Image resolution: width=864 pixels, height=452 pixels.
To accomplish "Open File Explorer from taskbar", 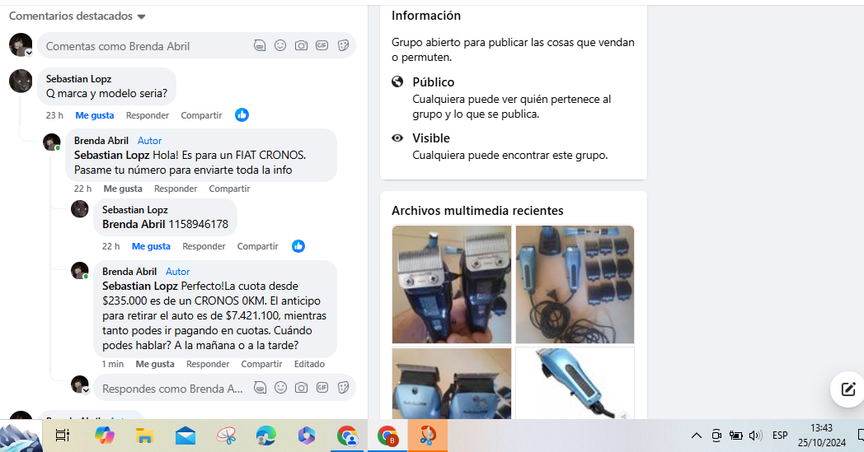I will (x=144, y=436).
